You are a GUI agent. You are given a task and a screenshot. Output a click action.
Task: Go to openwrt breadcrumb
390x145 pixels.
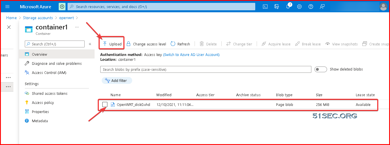(x=66, y=18)
